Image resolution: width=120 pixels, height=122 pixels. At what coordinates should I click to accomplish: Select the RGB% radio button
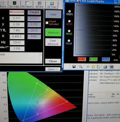pos(69,11)
